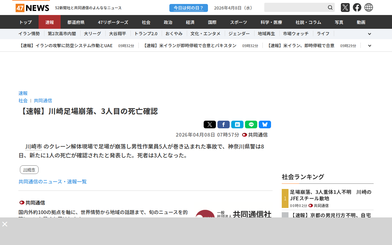The width and height of the screenshot is (392, 245).
Task: Open the ジェンダー topic link
Action: 239,34
